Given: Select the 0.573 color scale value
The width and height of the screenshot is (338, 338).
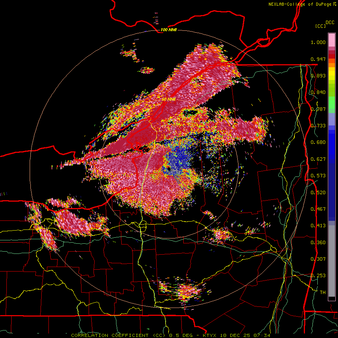Looking at the screenshot, I should [318, 176].
